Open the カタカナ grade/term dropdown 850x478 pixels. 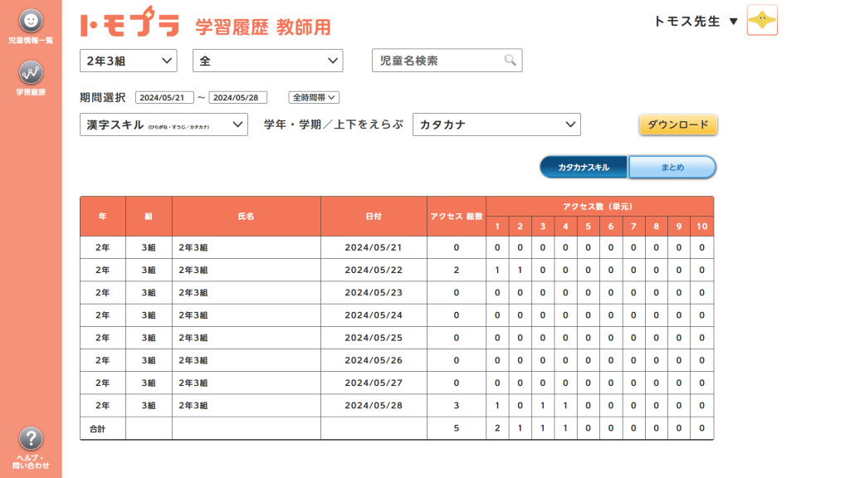496,124
